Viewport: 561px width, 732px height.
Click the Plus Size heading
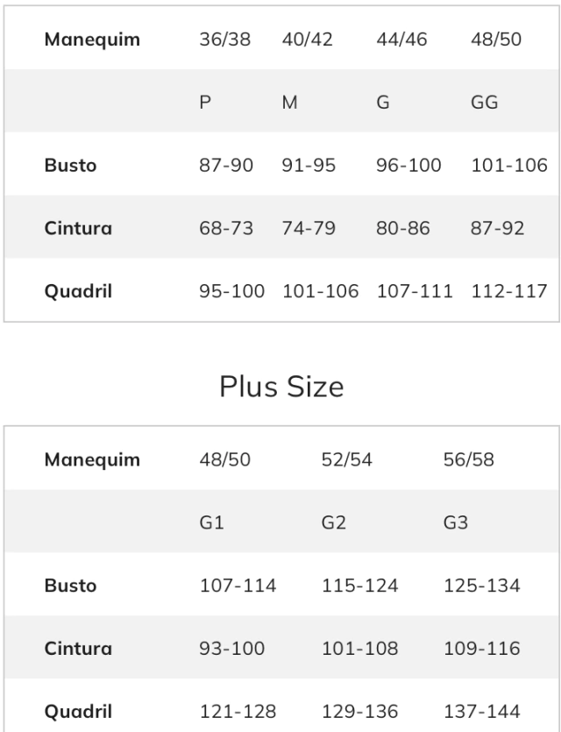point(280,387)
